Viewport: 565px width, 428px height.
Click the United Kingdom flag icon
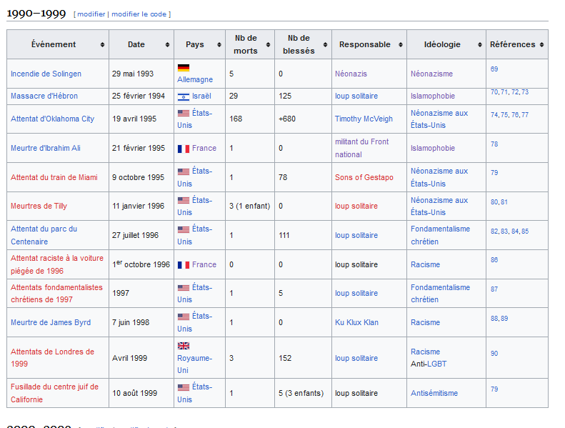pos(183,346)
